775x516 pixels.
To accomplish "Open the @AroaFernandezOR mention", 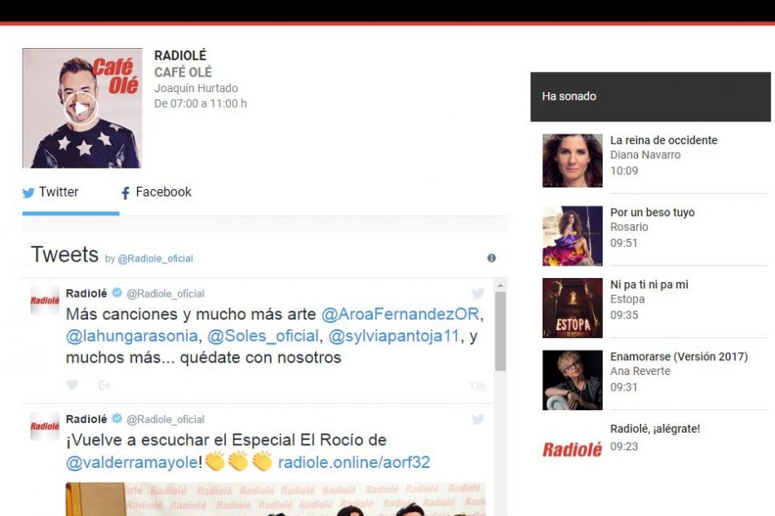I will pyautogui.click(x=401, y=315).
